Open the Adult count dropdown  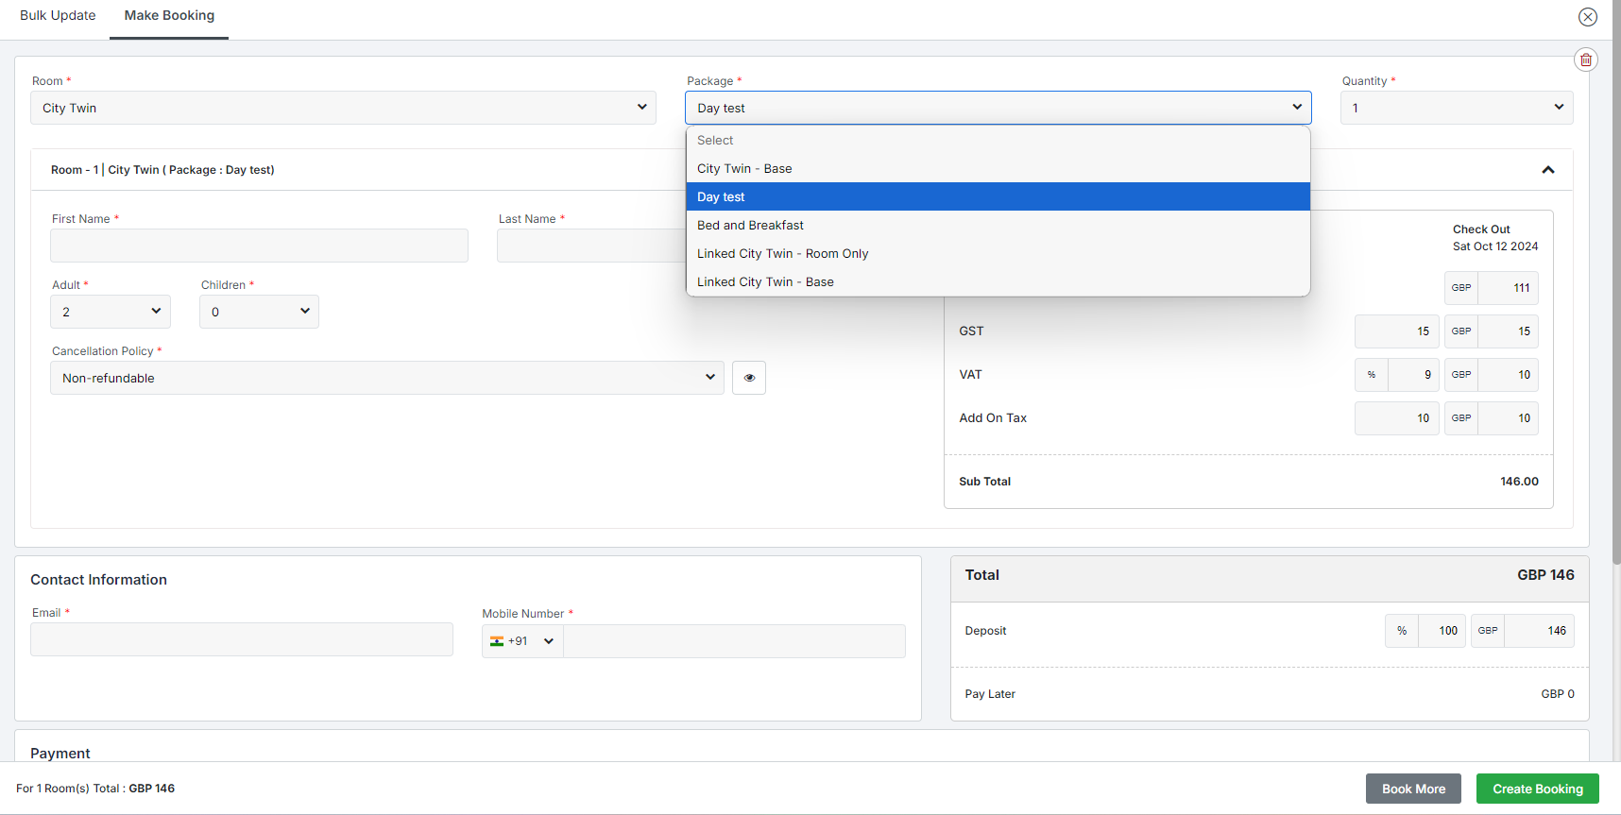coord(111,312)
